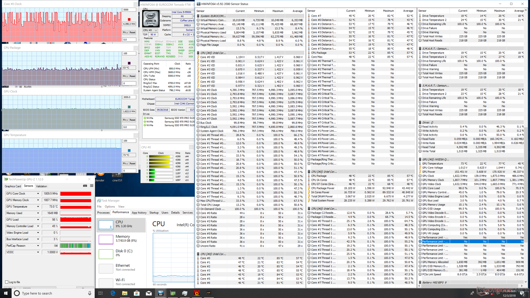This screenshot has width=530, height=298.
Task: Click Fit y in the GPU Clock graph
Action: pos(125,120)
